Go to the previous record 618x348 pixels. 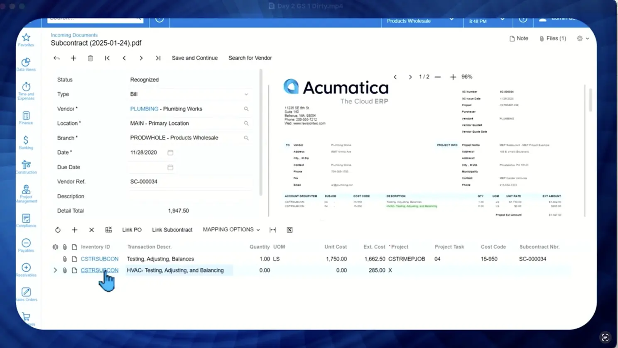click(124, 58)
